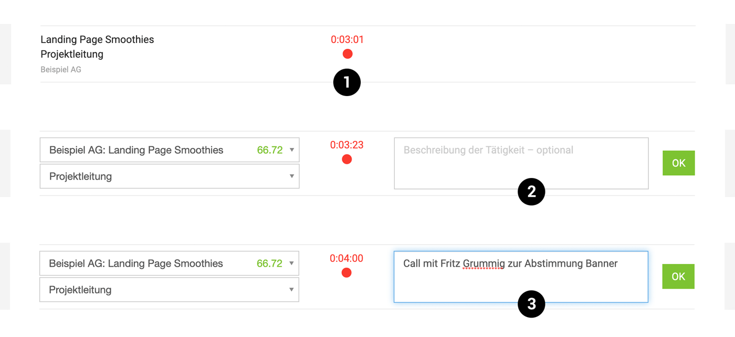Click the 0:03:23 timer value
The height and width of the screenshot is (337, 735).
[x=346, y=145]
